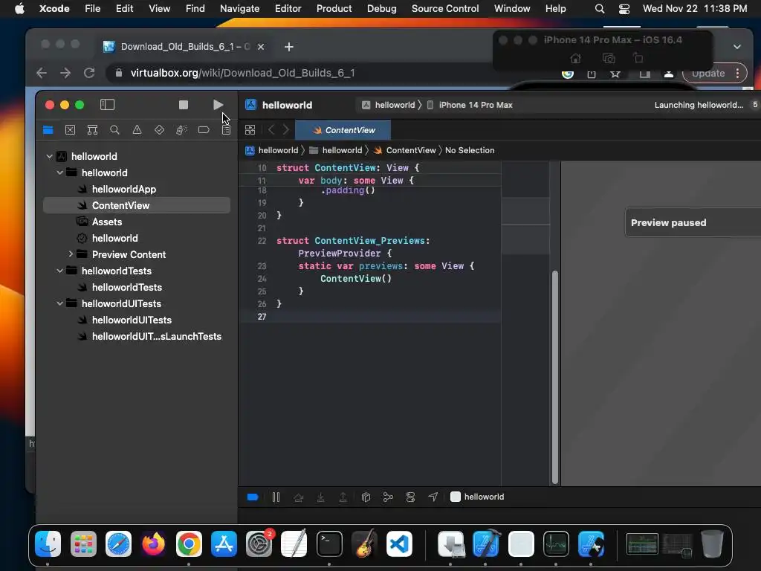The height and width of the screenshot is (571, 761).
Task: Click the Preview paused banner
Action: coord(693,223)
